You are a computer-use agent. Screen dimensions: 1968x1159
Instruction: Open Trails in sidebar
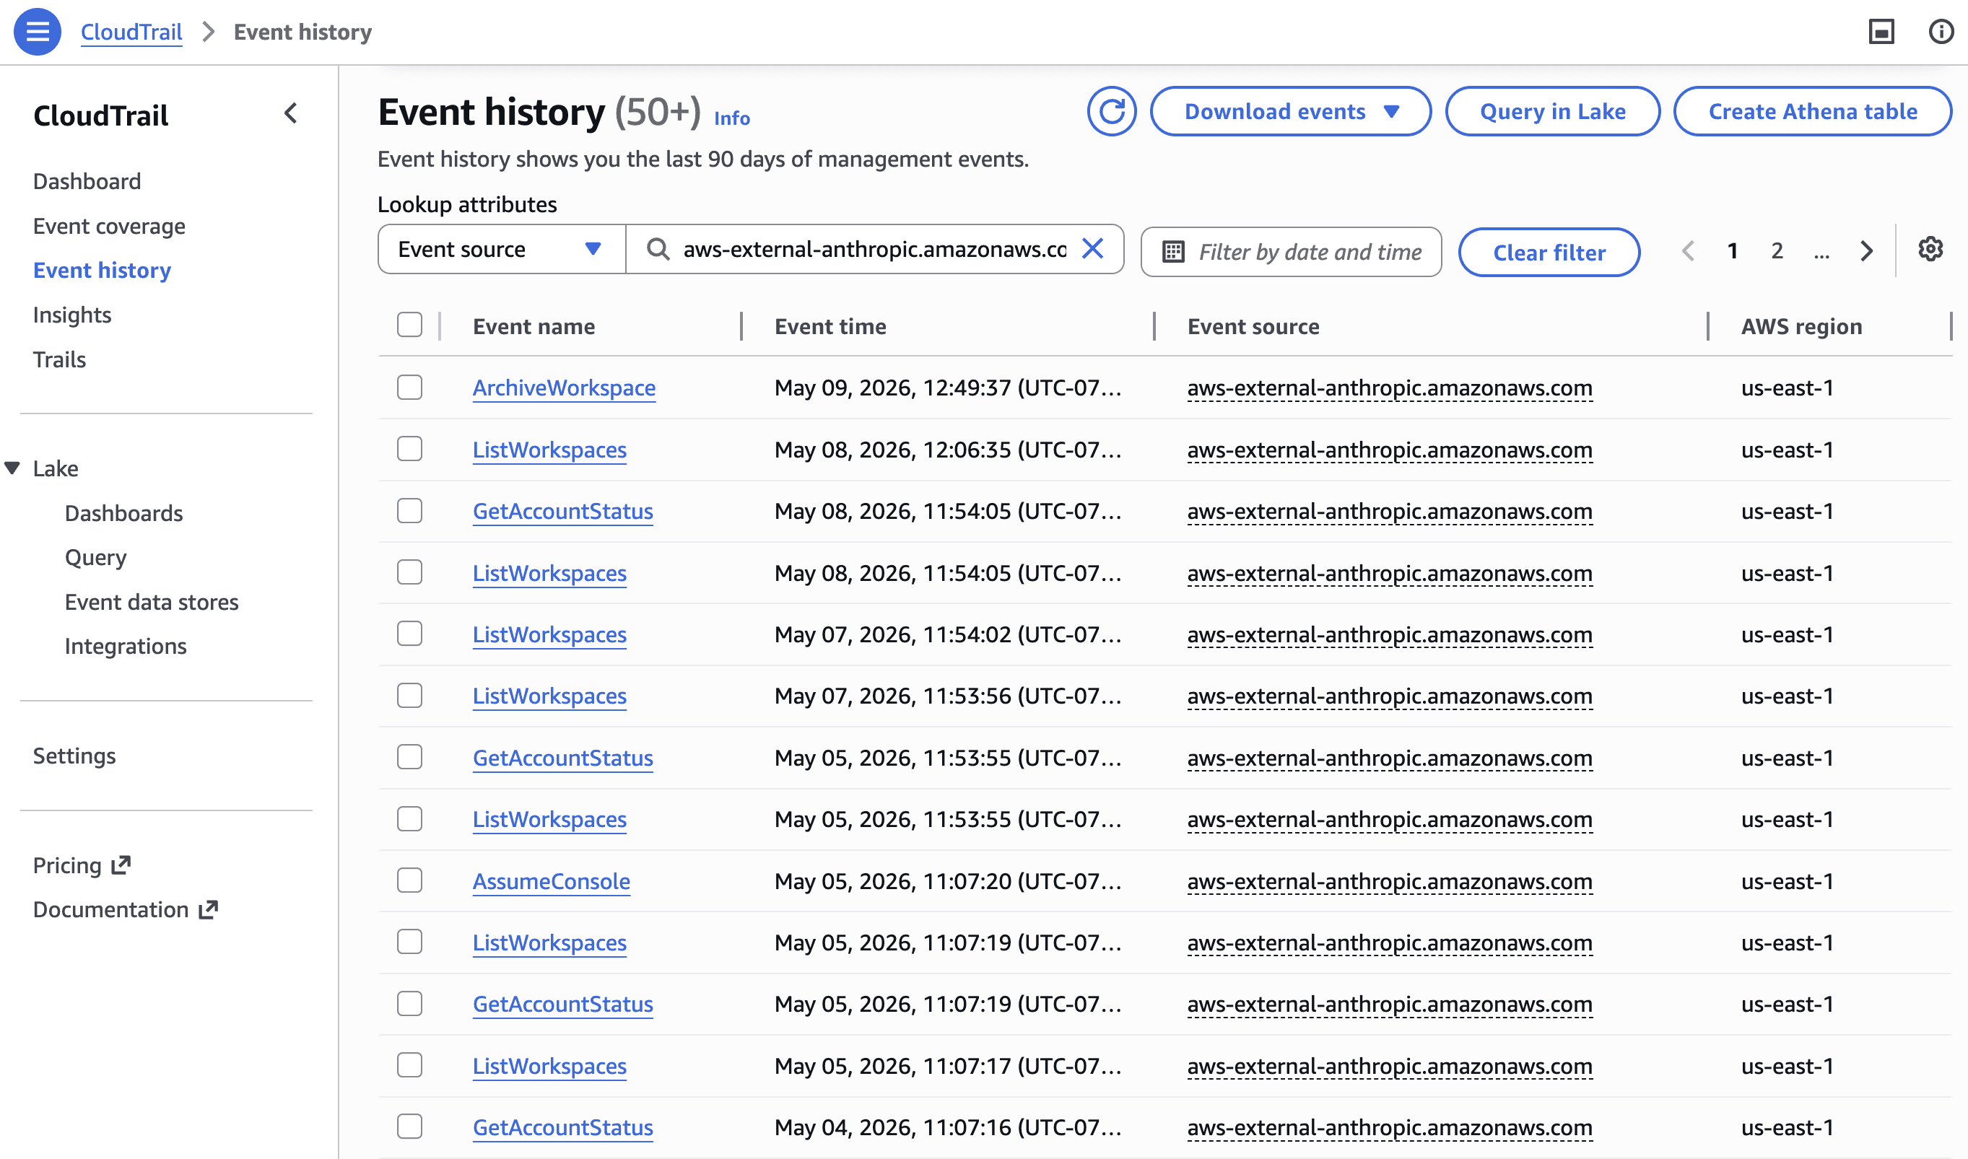coord(59,359)
